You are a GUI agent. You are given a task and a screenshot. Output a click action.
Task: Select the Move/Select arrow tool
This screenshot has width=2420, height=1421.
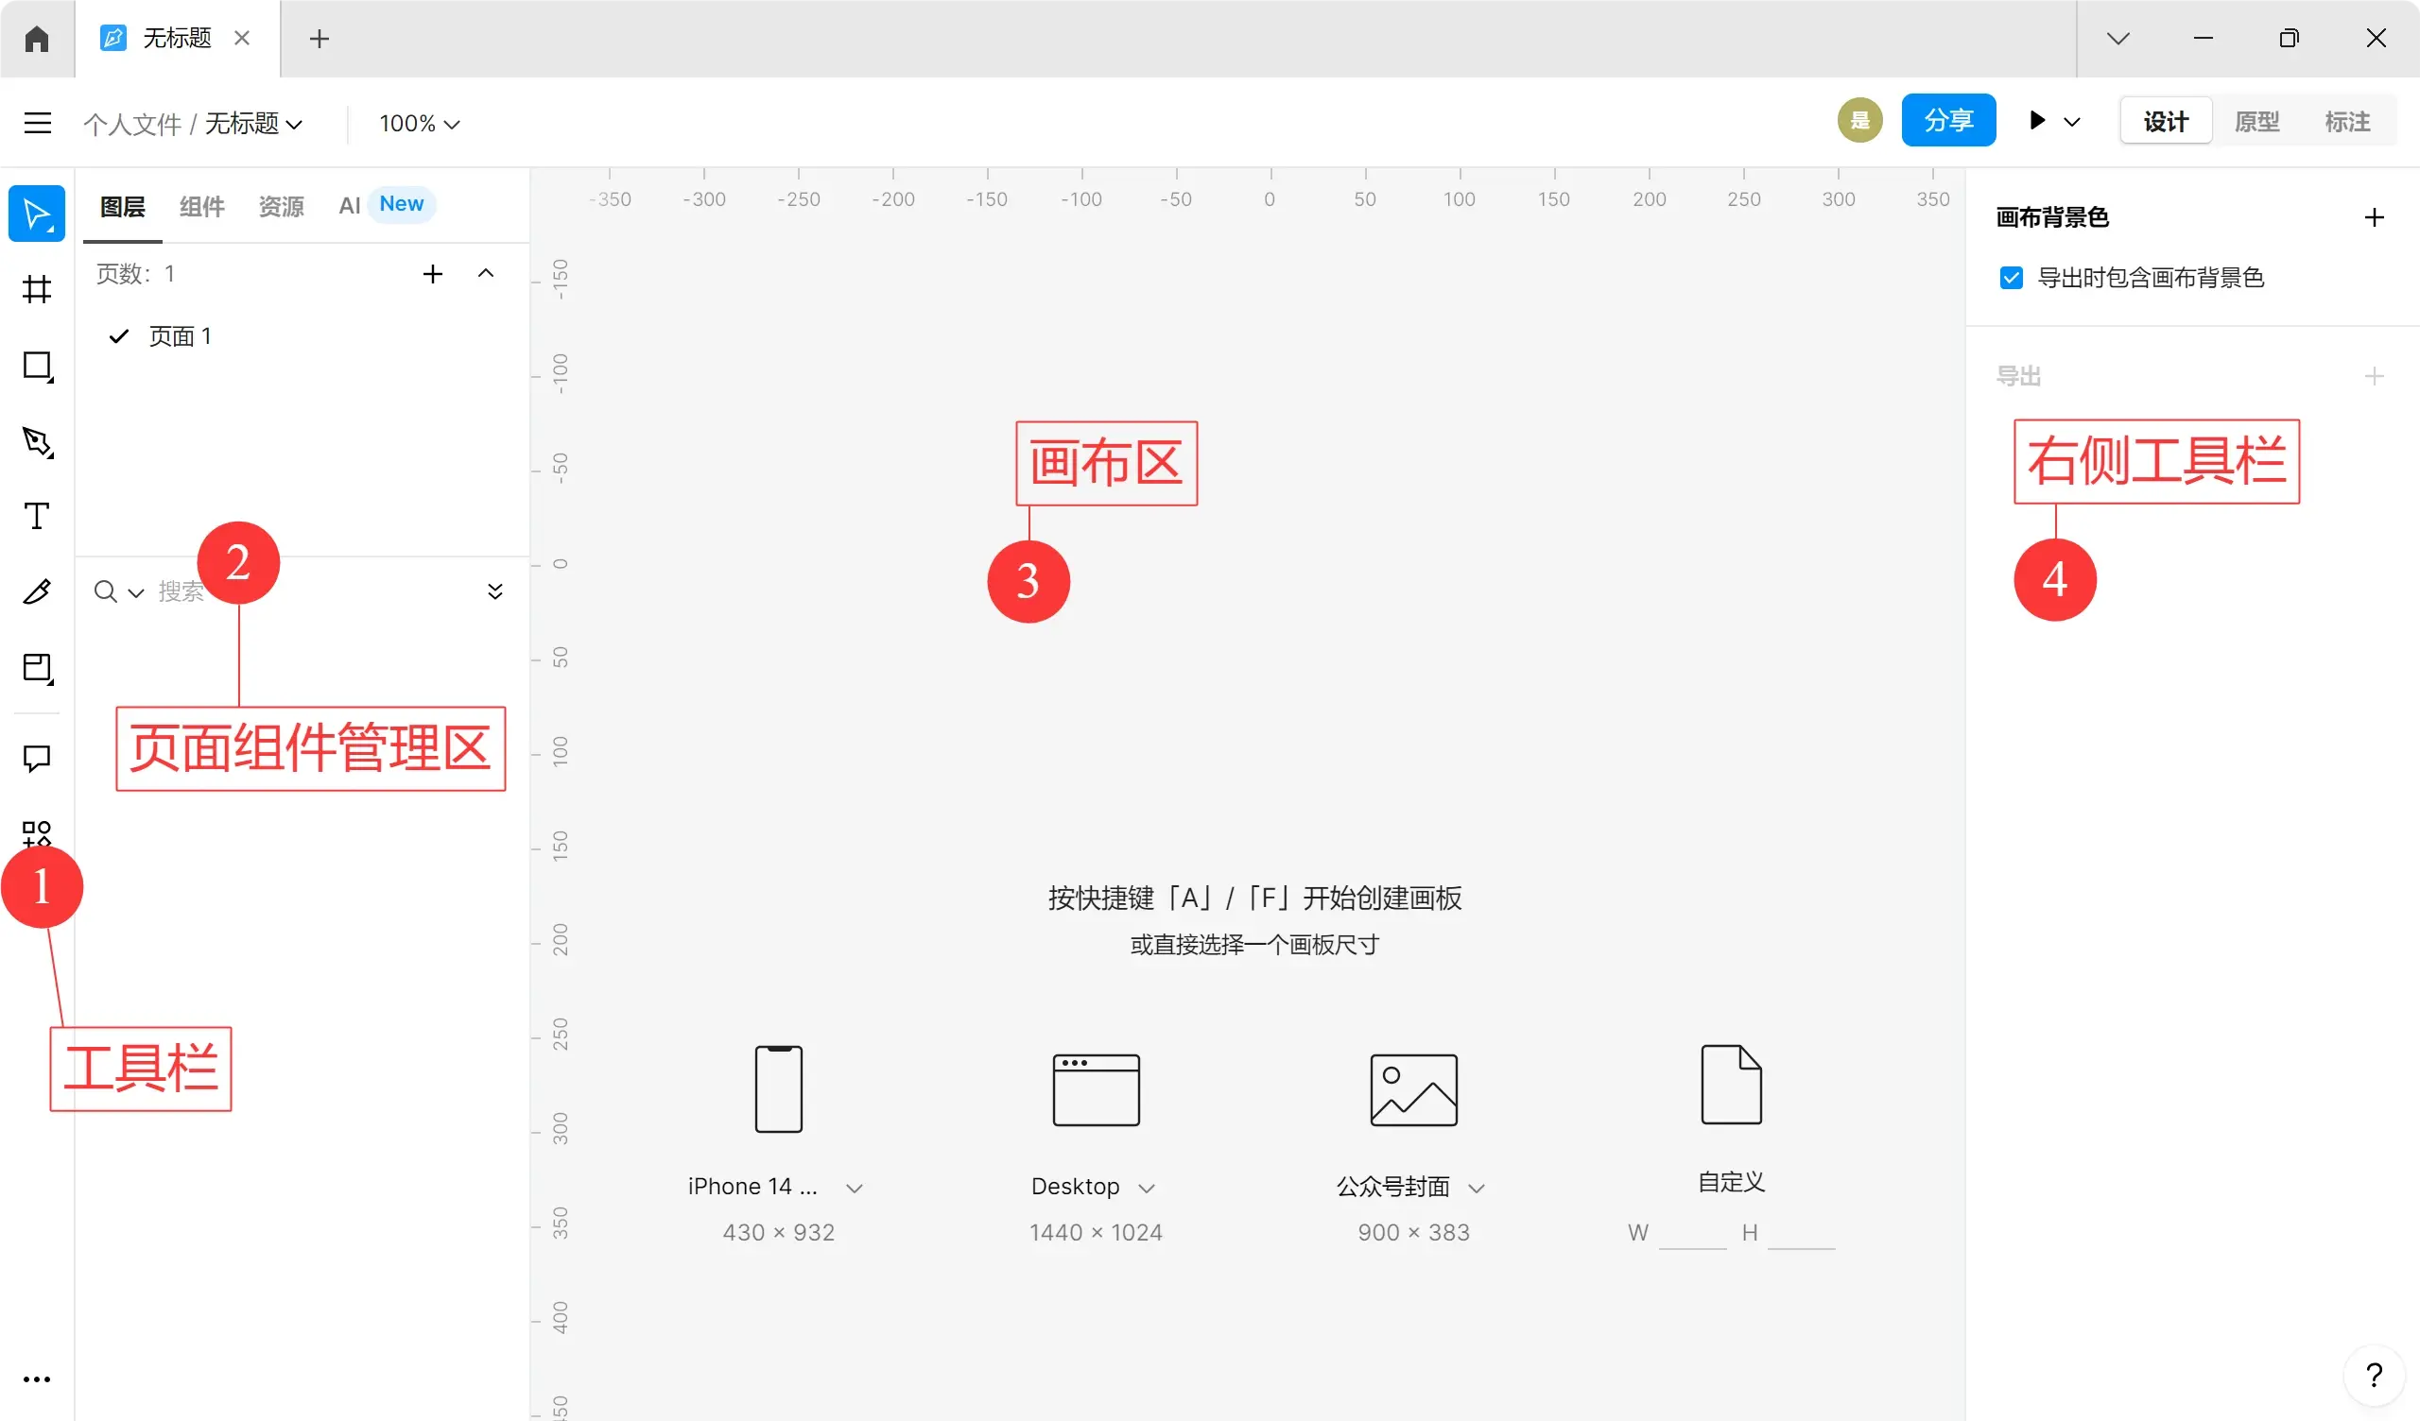[x=37, y=214]
